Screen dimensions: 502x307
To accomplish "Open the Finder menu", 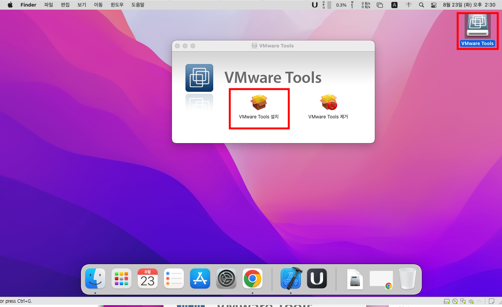I will [29, 5].
